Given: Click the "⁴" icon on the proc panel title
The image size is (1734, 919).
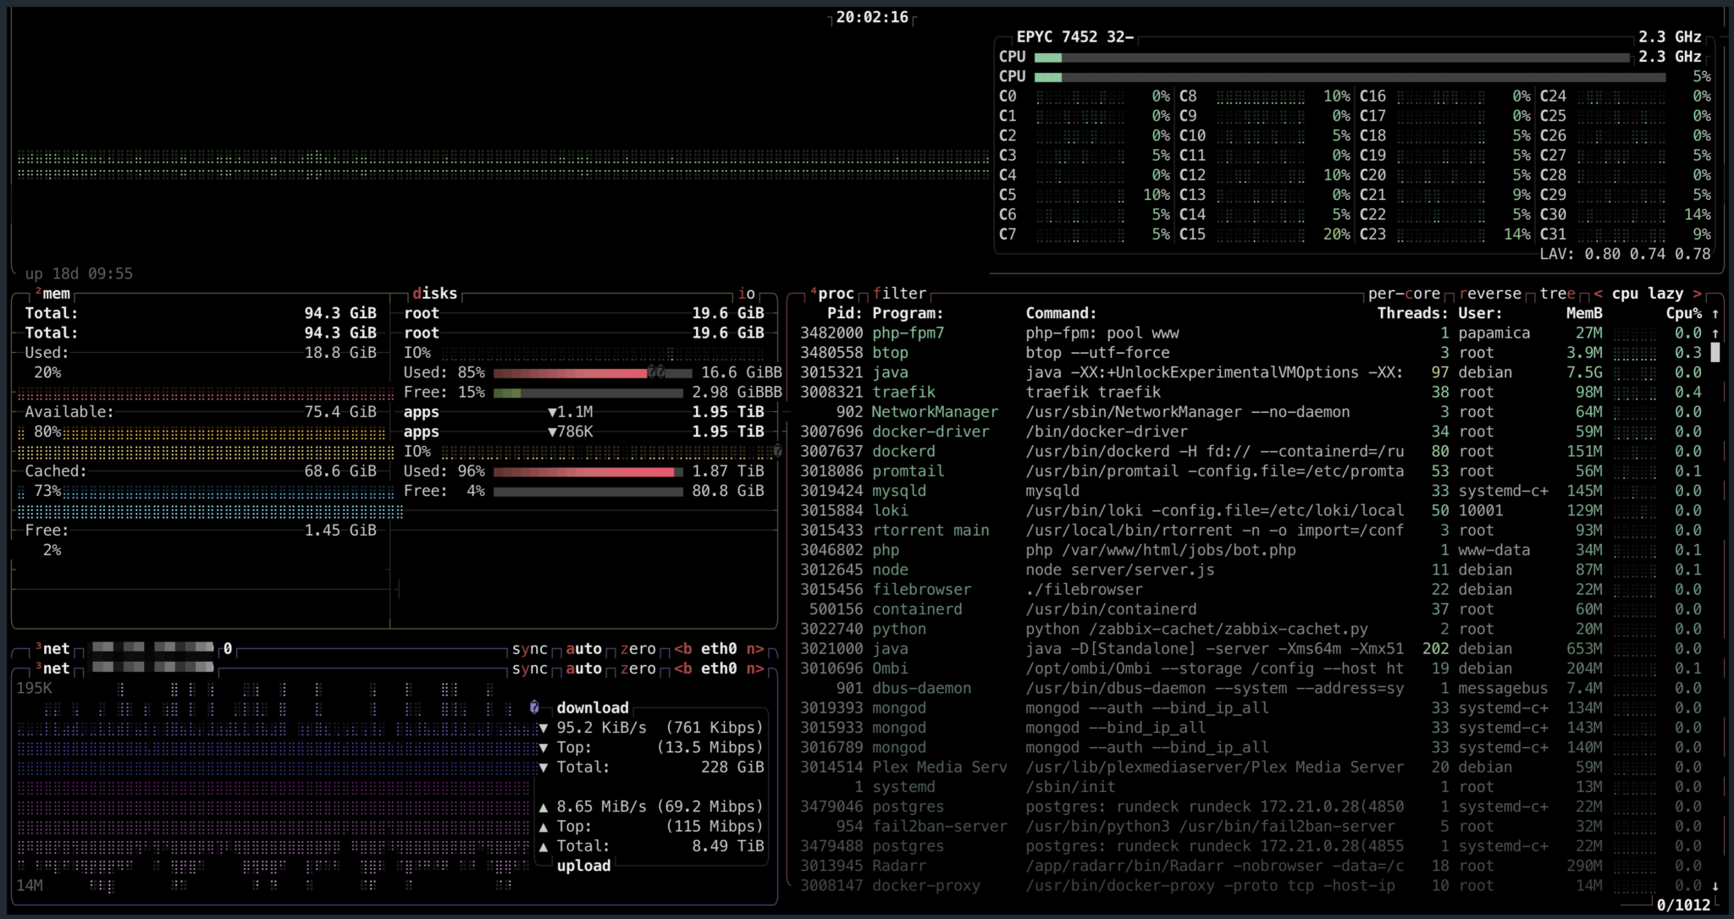Looking at the screenshot, I should [x=815, y=291].
